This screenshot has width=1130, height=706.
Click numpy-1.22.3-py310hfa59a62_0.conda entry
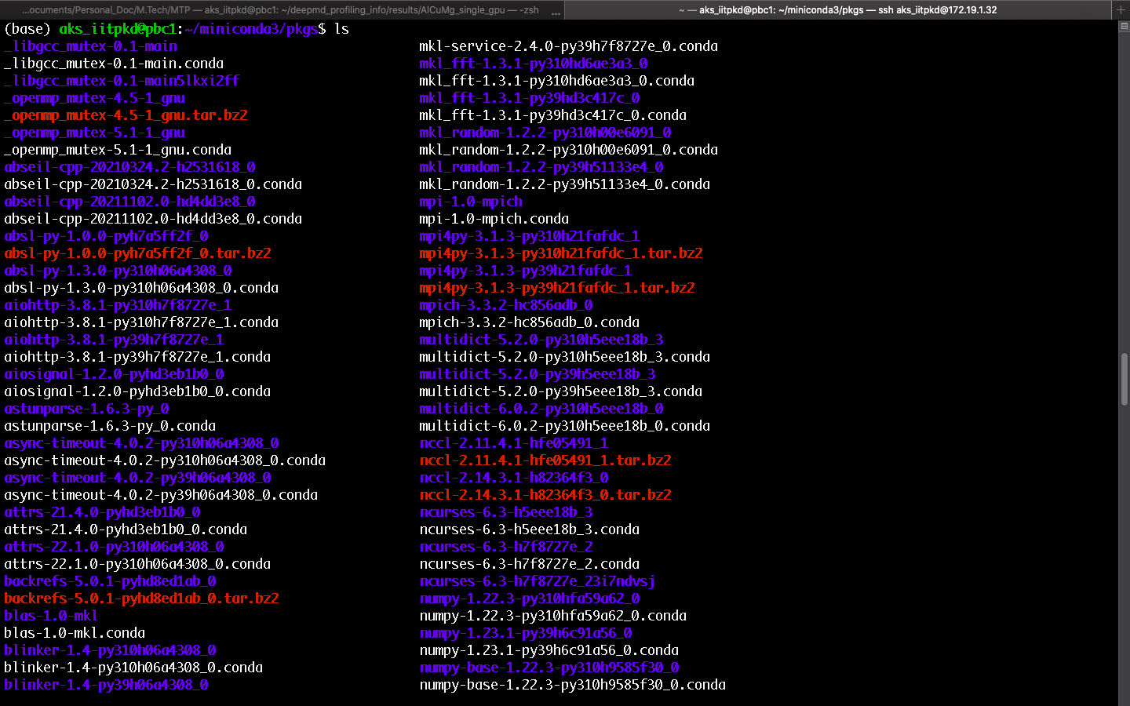tap(553, 616)
